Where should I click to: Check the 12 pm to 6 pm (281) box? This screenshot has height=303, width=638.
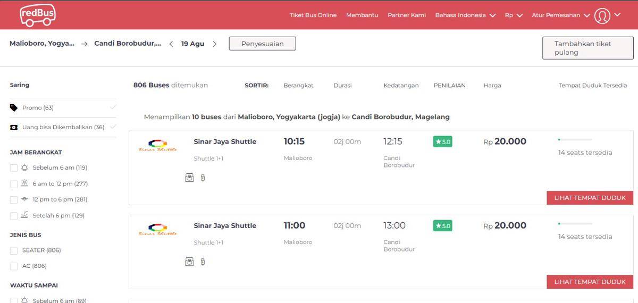(x=14, y=200)
